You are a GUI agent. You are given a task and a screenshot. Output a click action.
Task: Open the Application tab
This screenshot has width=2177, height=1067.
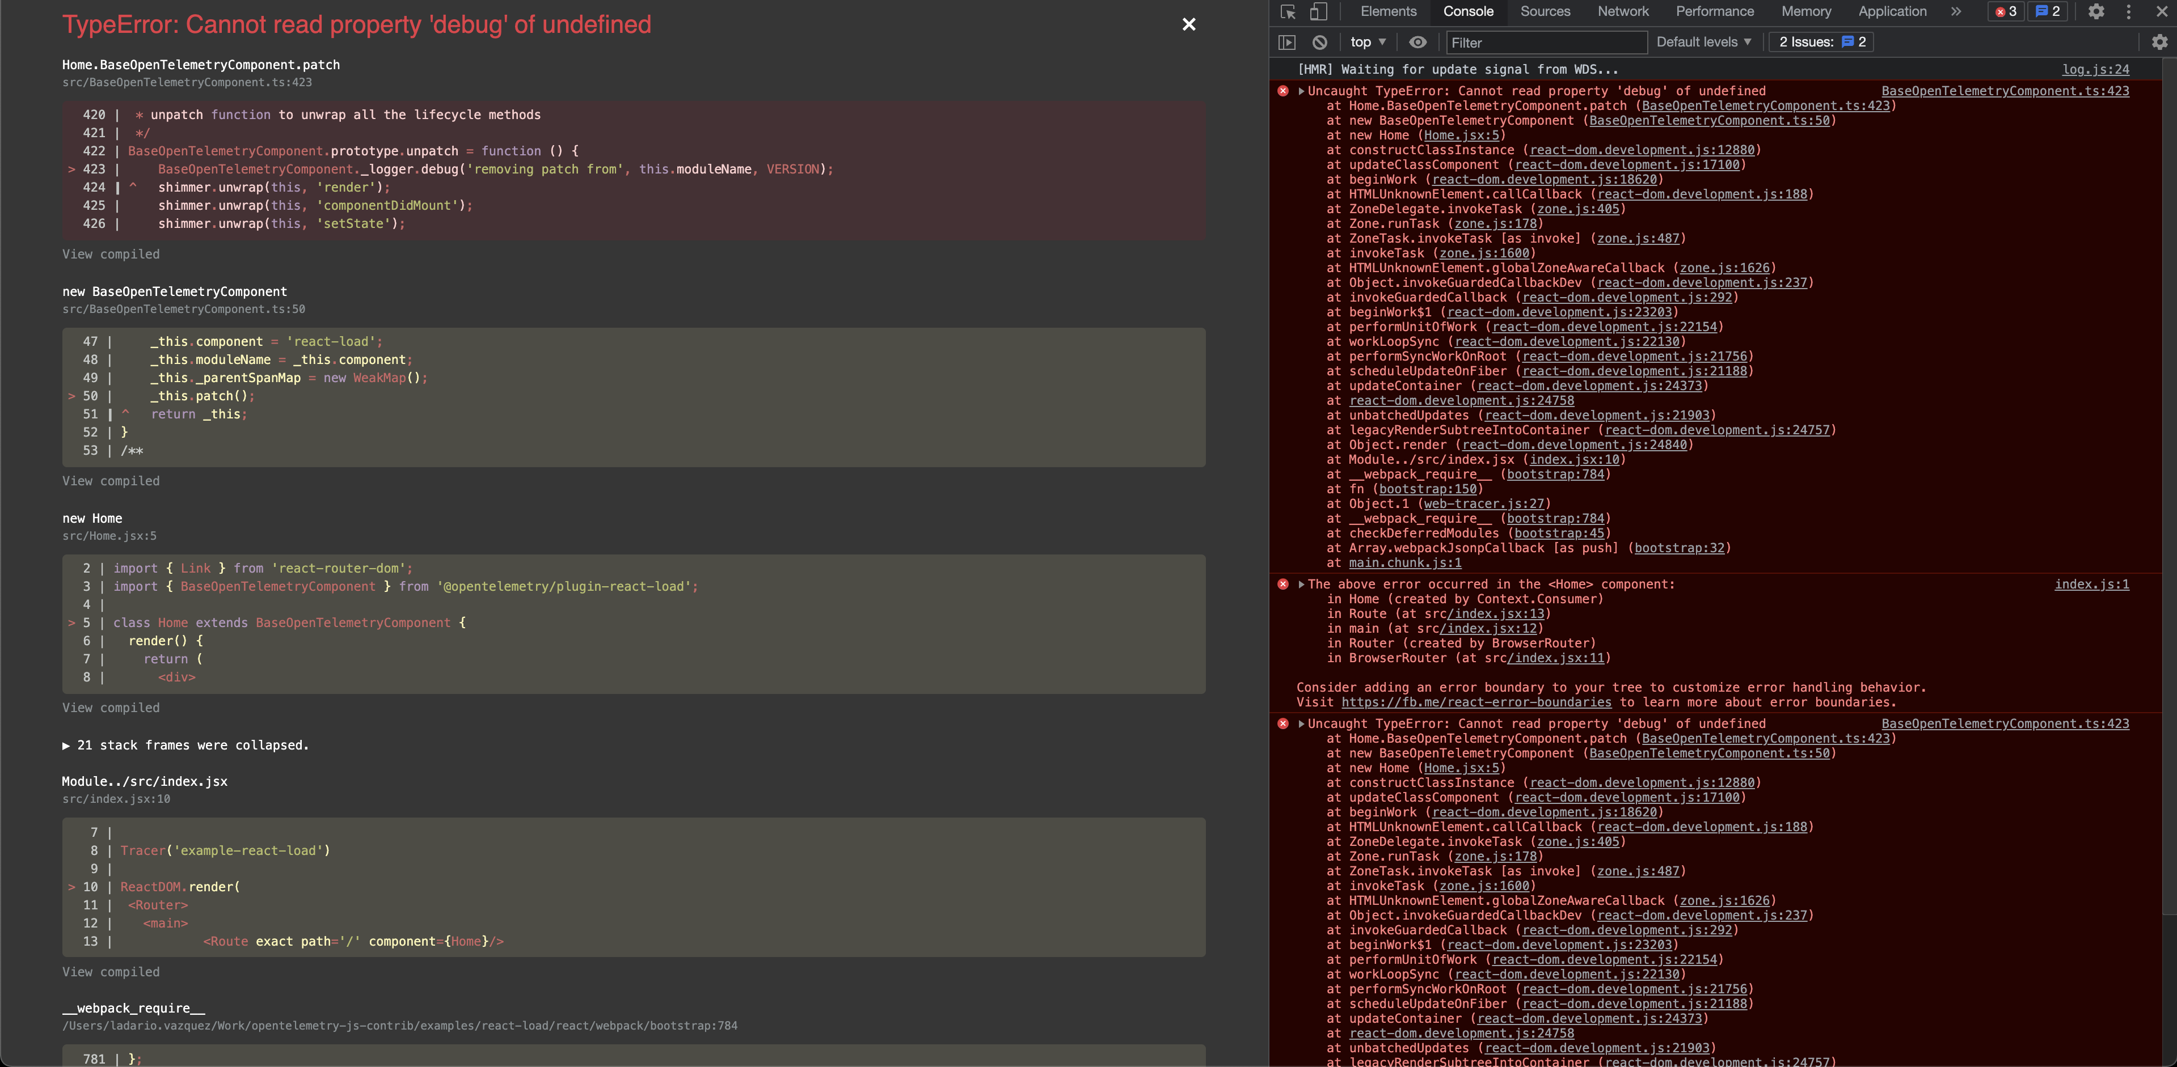click(1892, 12)
